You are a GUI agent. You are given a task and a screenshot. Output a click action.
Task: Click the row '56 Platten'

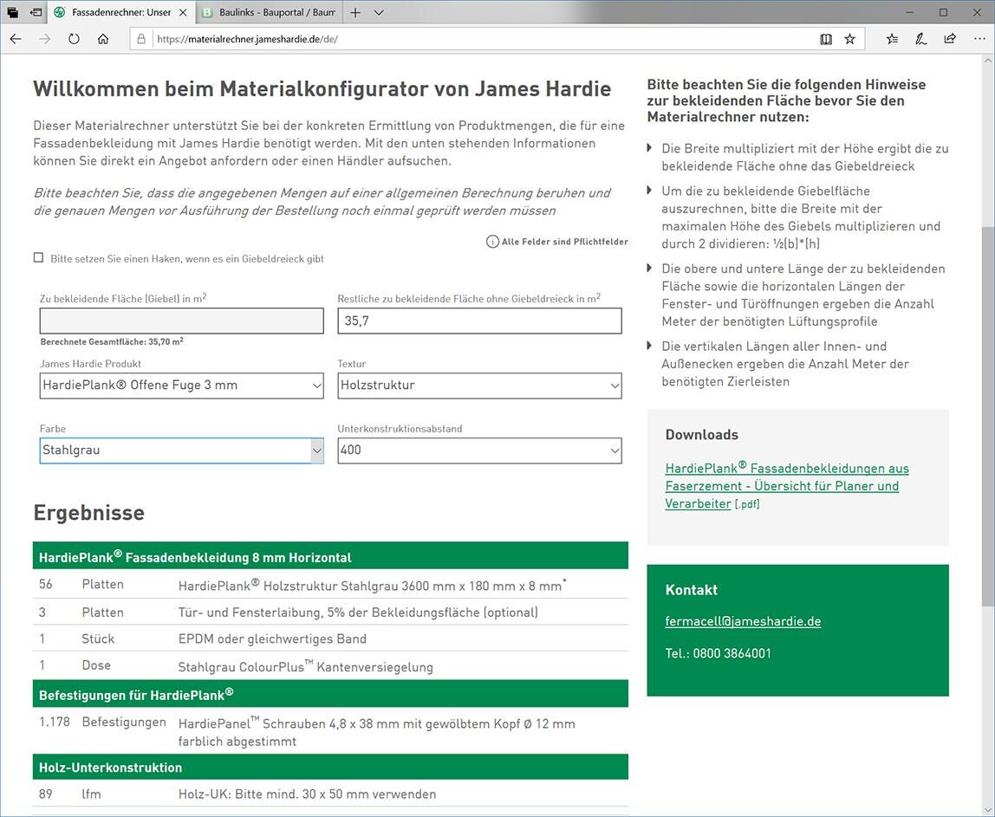tap(330, 584)
